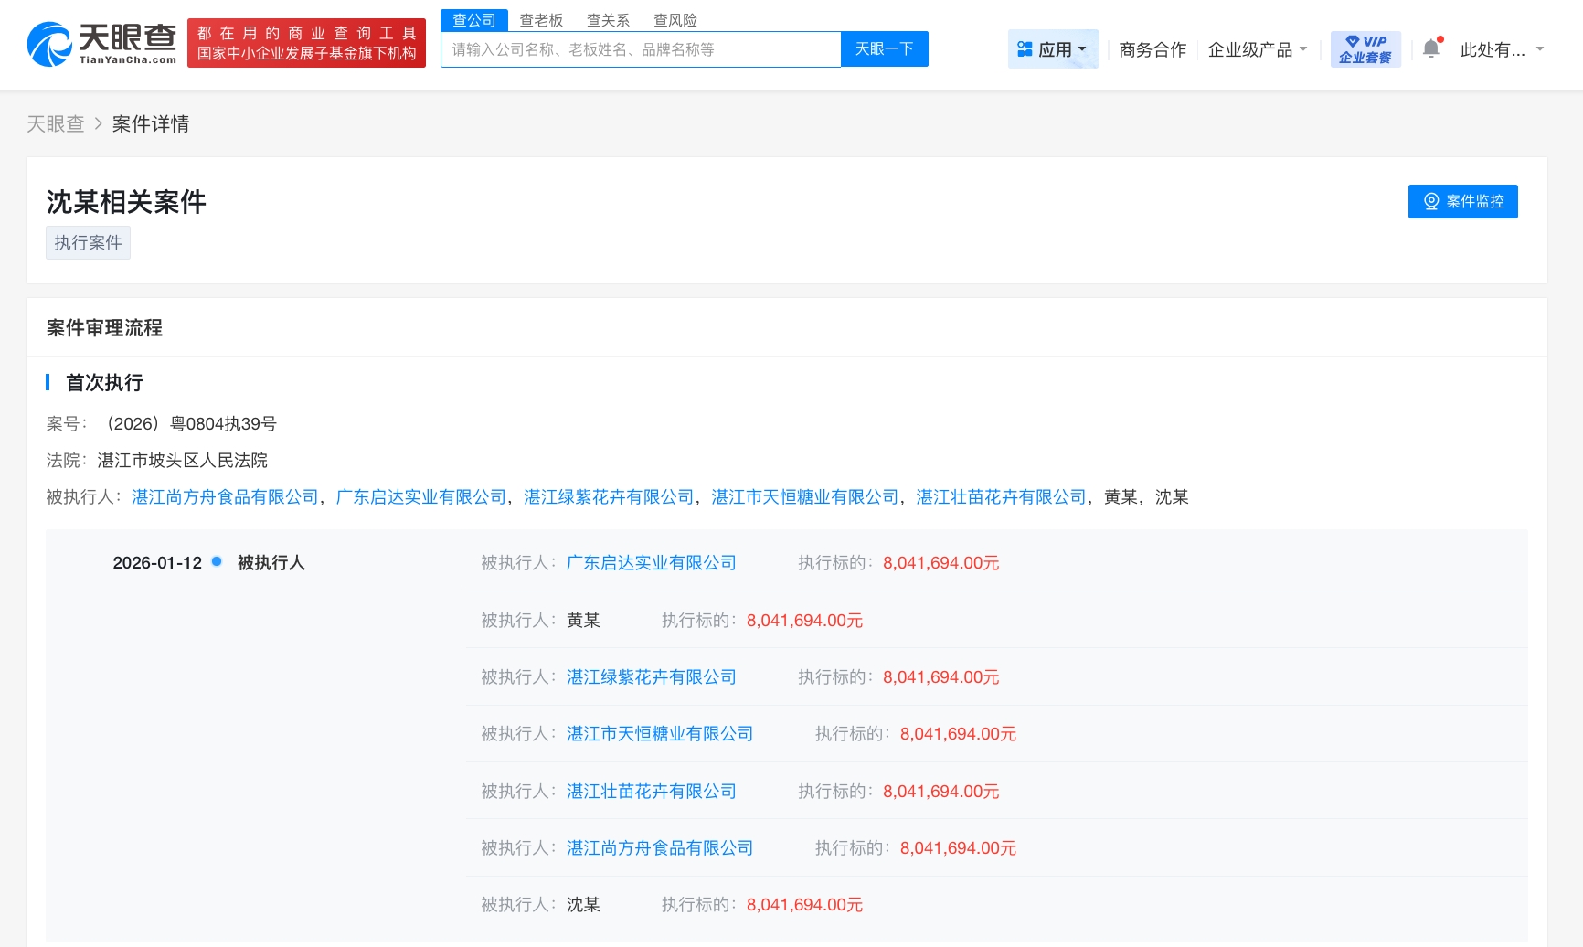Image resolution: width=1583 pixels, height=947 pixels.
Task: Open the 湛江尚方舟食品有限公司 link
Action: pos(225,497)
